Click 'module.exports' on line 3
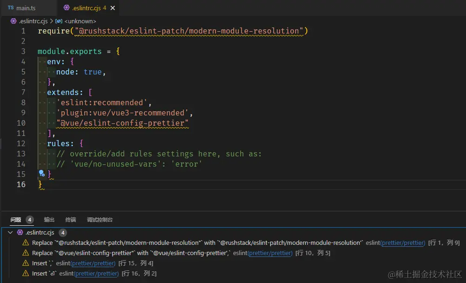The width and height of the screenshot is (466, 283). 69,51
